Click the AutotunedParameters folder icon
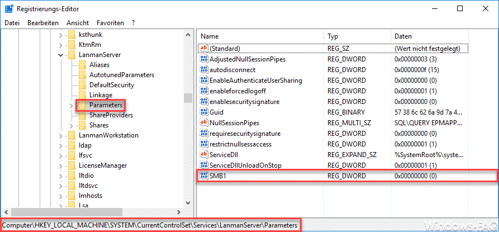Image resolution: width=499 pixels, height=232 pixels. click(83, 75)
